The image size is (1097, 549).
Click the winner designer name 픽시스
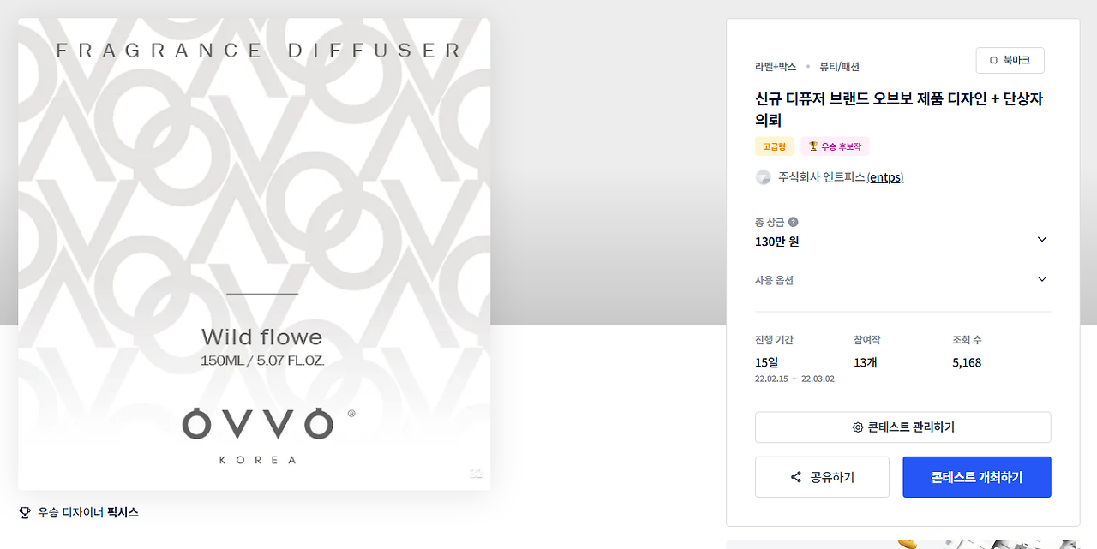(x=123, y=513)
